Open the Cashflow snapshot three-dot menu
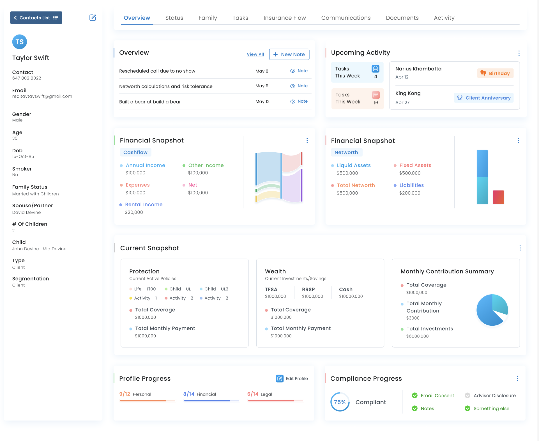This screenshot has width=539, height=441. (307, 141)
